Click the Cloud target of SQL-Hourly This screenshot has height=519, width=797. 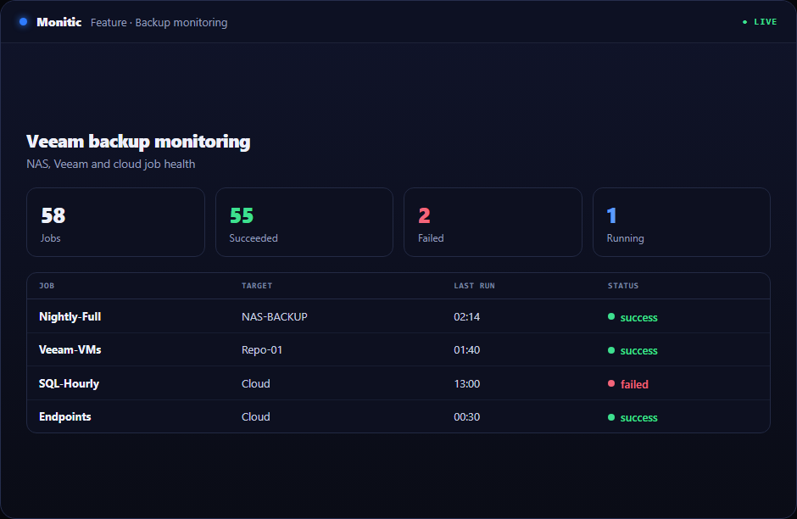(256, 384)
